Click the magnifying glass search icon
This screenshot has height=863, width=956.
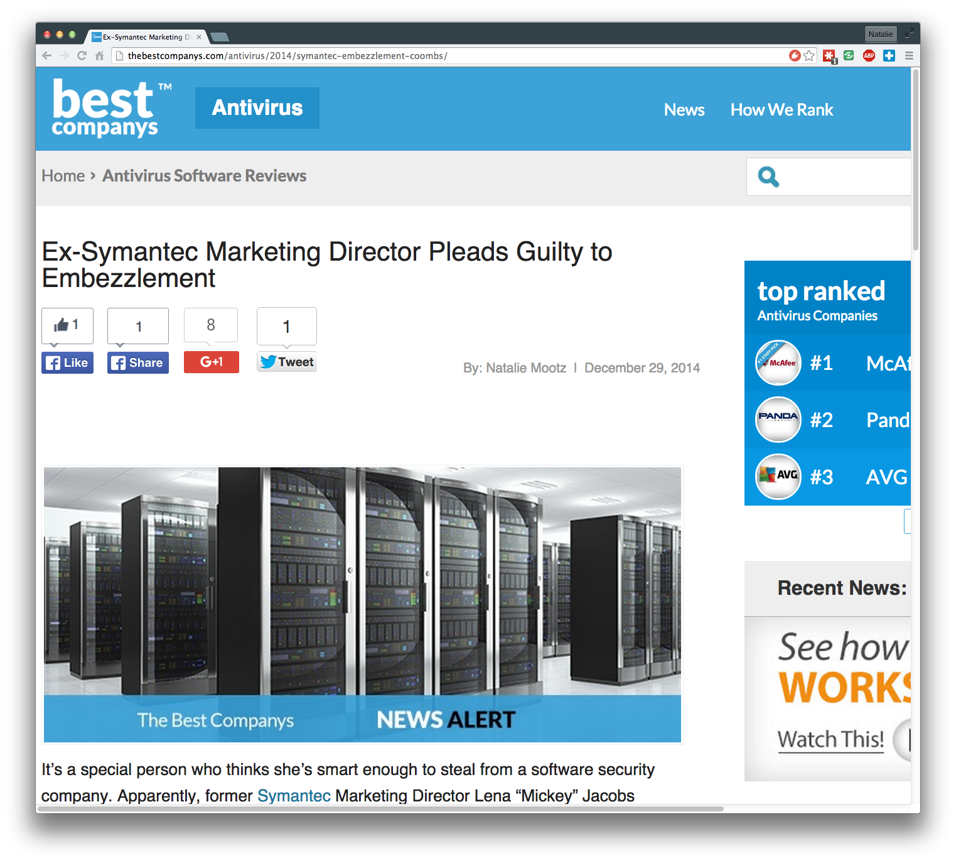pos(768,177)
